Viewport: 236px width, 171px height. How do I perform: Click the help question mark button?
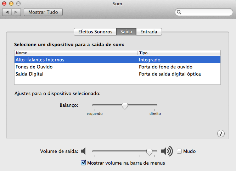(x=221, y=133)
